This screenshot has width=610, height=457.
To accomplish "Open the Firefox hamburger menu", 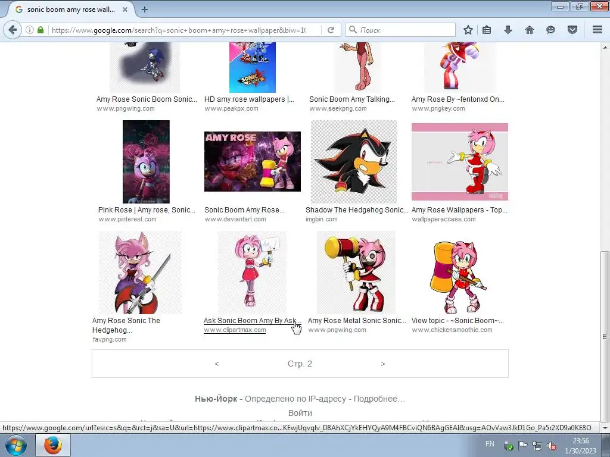I will coord(597,30).
